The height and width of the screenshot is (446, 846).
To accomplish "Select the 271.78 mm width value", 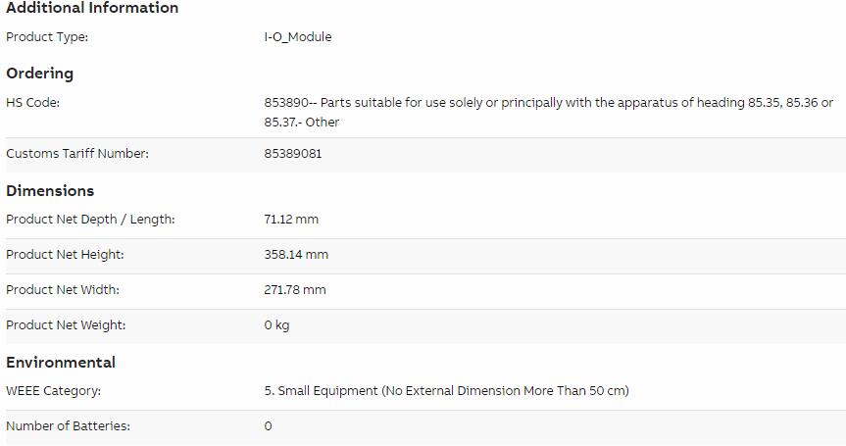I will coord(295,289).
